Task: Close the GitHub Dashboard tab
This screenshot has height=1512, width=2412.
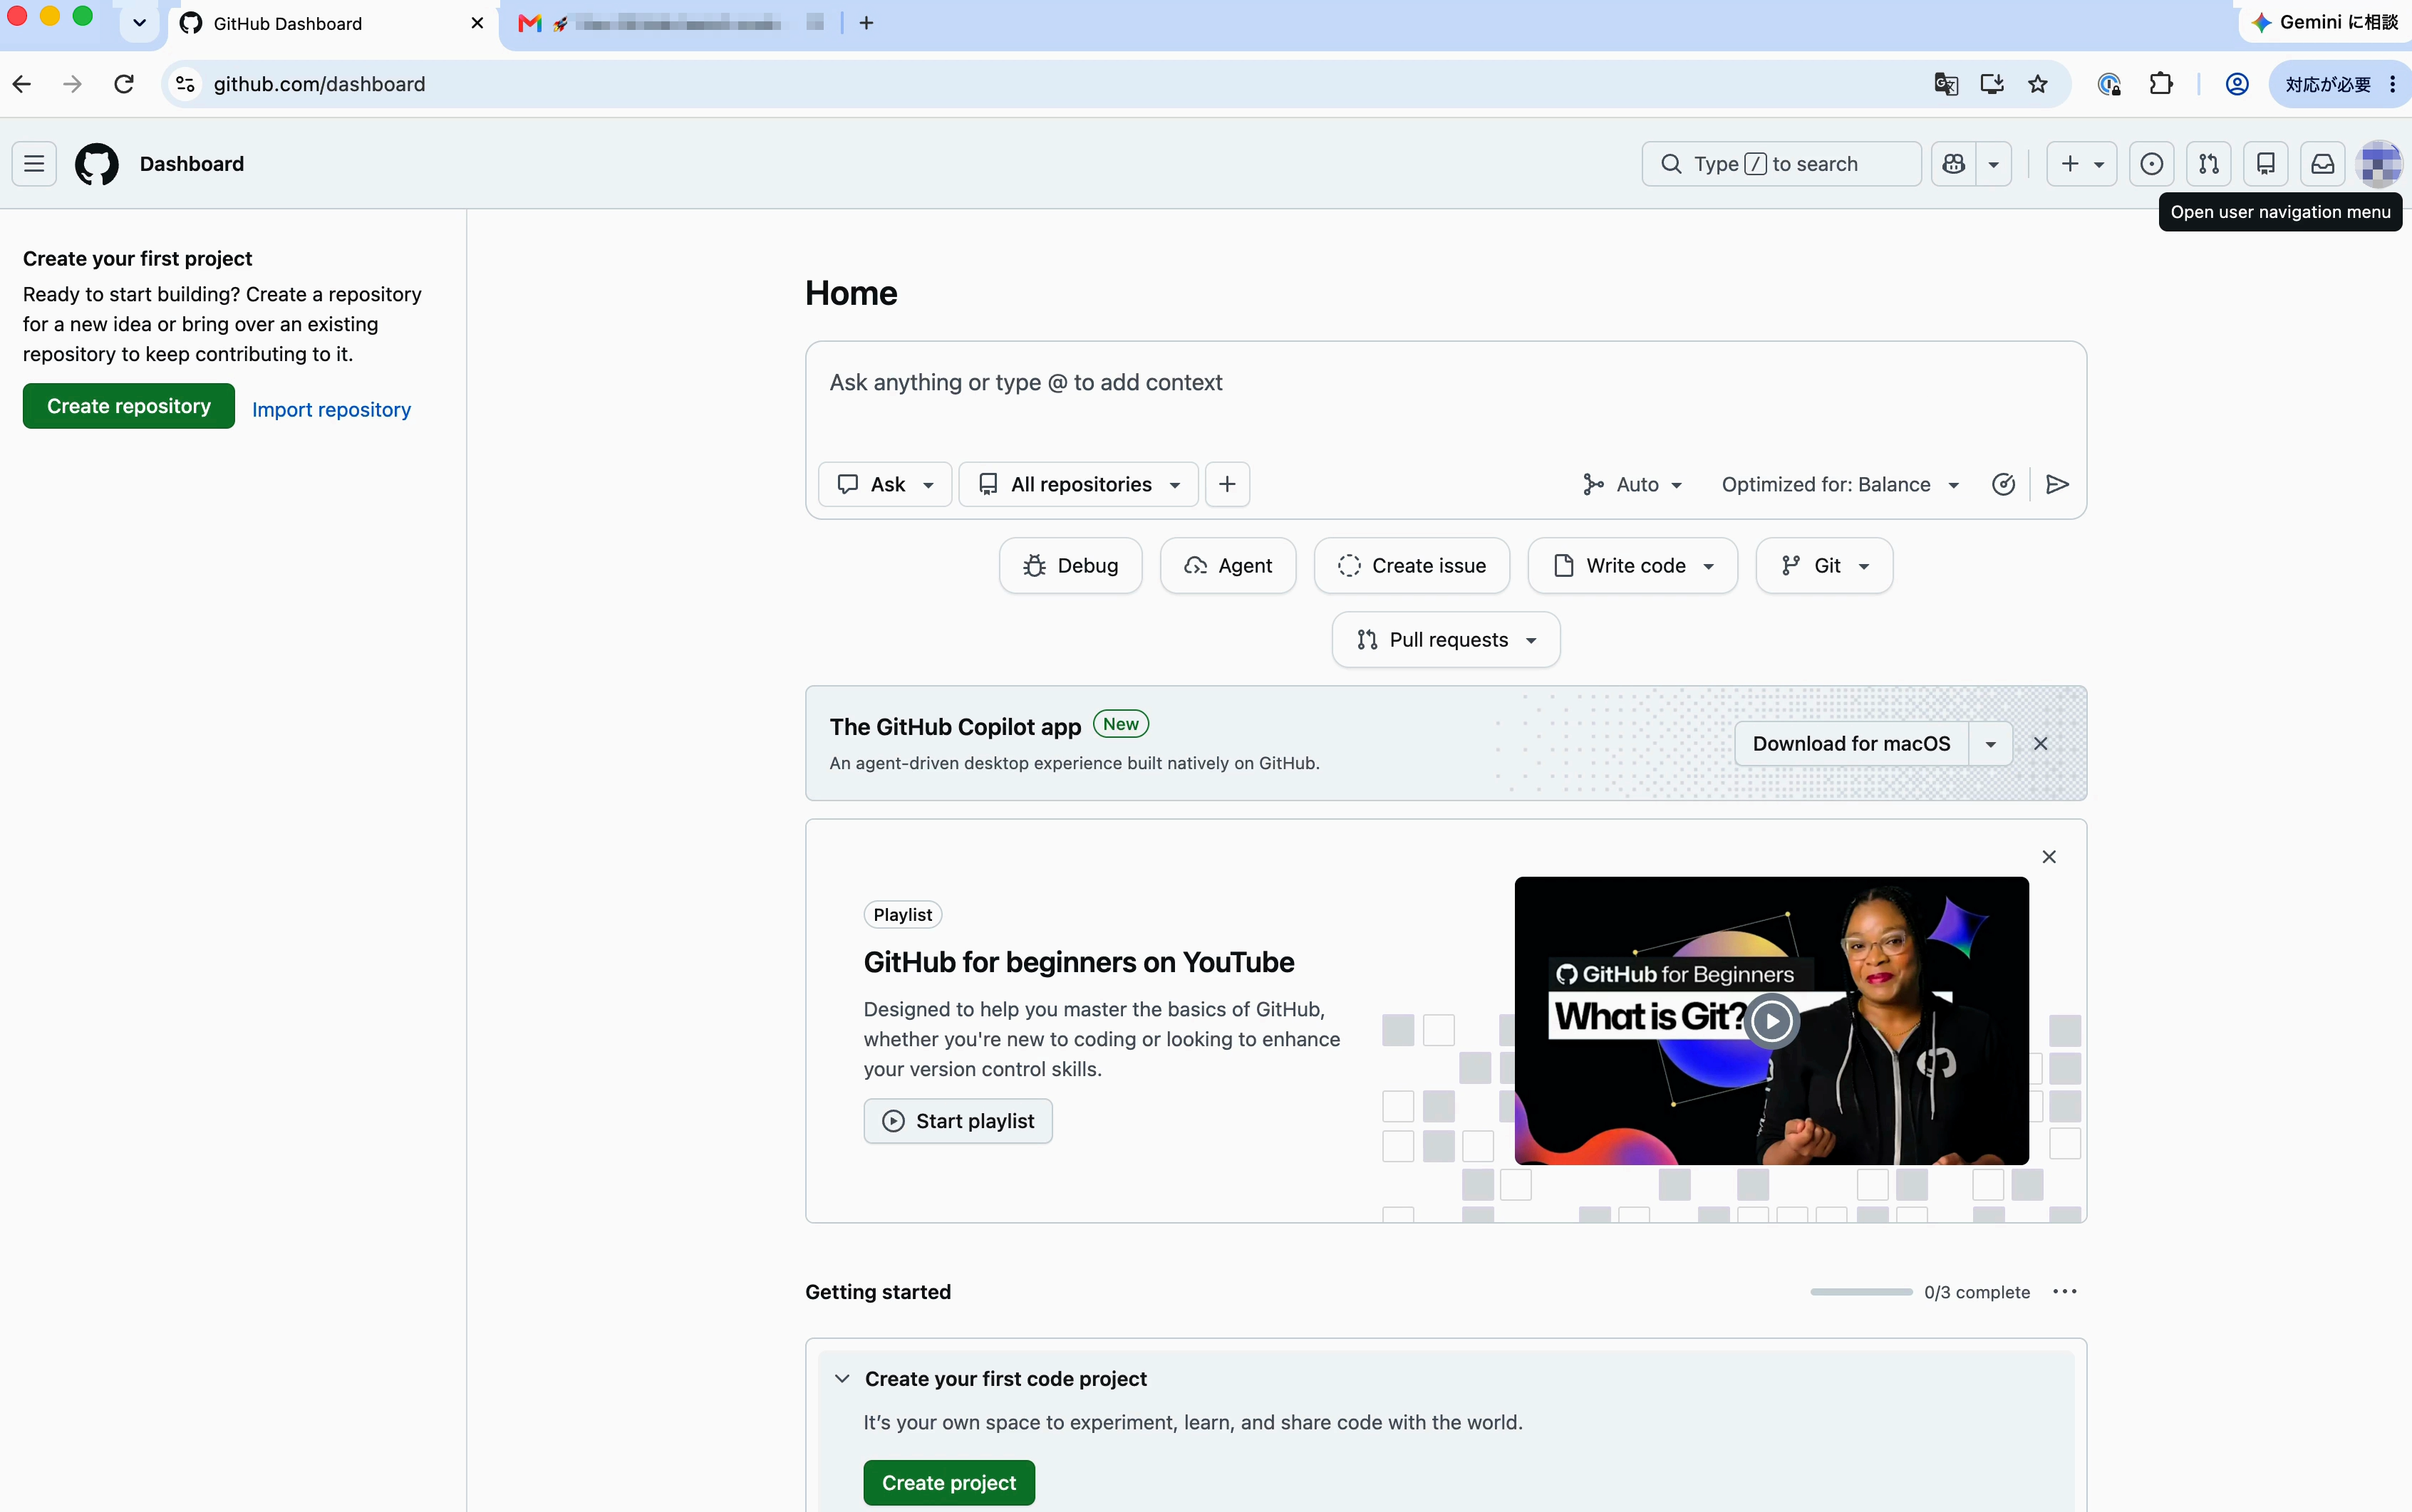Action: pyautogui.click(x=477, y=23)
